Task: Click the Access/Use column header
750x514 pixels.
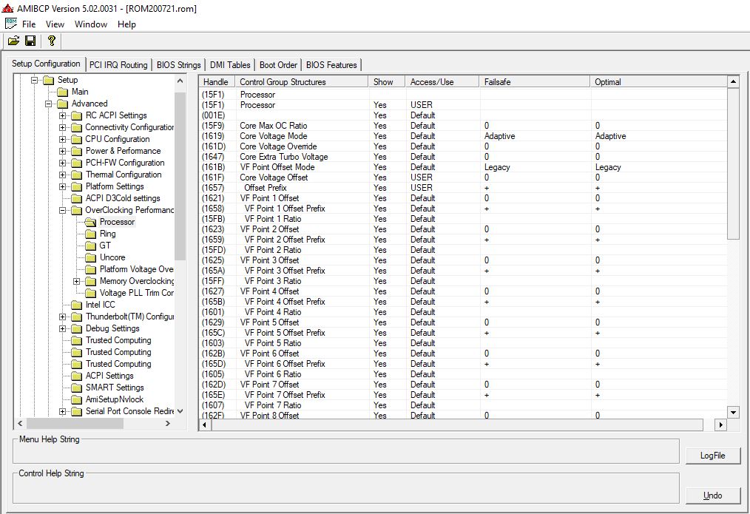Action: pyautogui.click(x=442, y=82)
